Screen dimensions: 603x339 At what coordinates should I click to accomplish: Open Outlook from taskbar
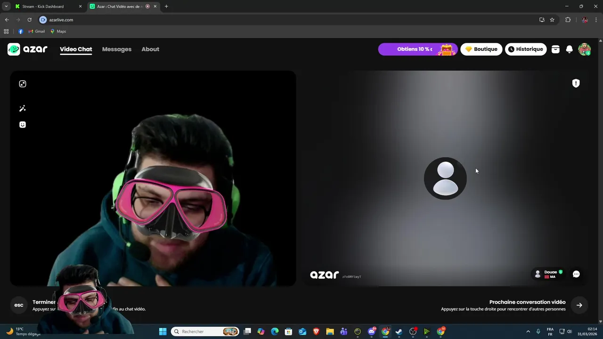coord(302,331)
